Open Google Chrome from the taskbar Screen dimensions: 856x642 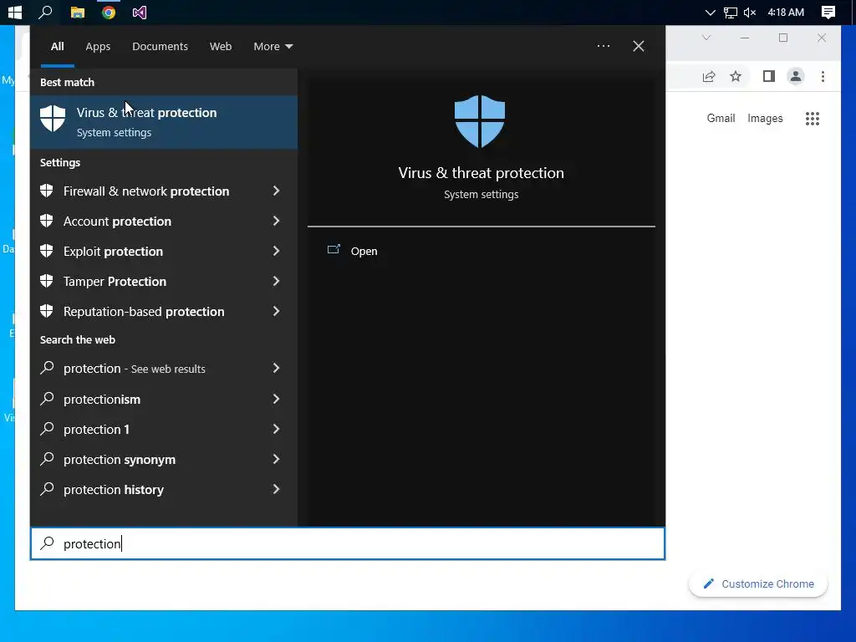click(x=109, y=13)
